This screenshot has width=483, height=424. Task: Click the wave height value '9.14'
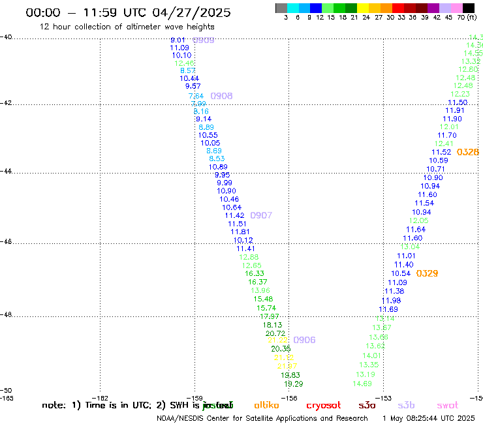[x=204, y=119]
